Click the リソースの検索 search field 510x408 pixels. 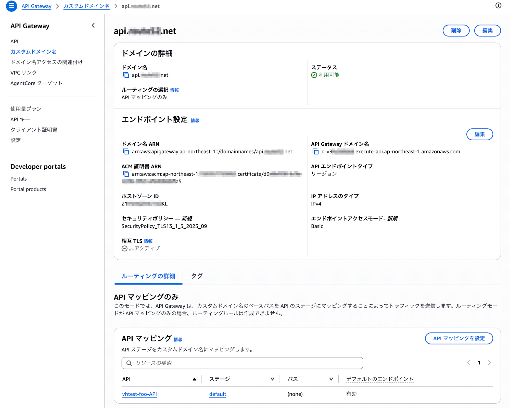242,363
